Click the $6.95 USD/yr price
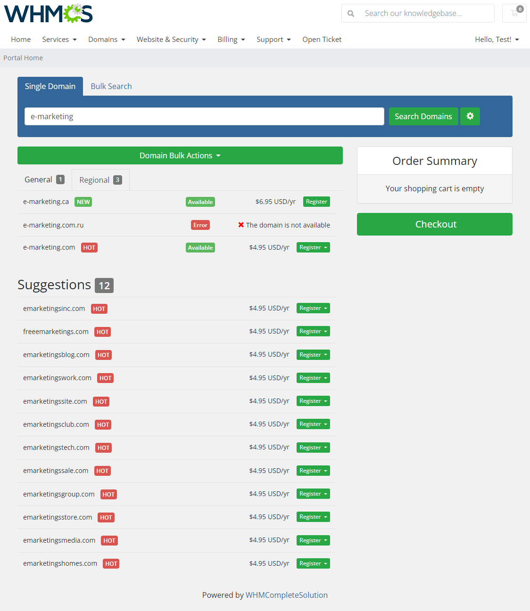Image resolution: width=530 pixels, height=611 pixels. (x=275, y=202)
